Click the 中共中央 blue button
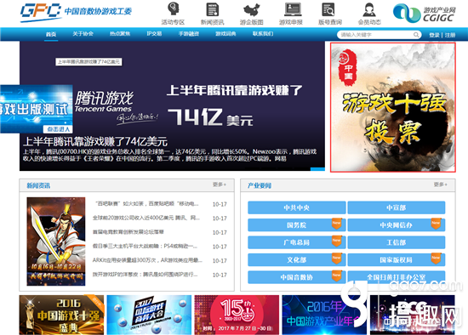This screenshot has width=468, height=335. click(297, 207)
